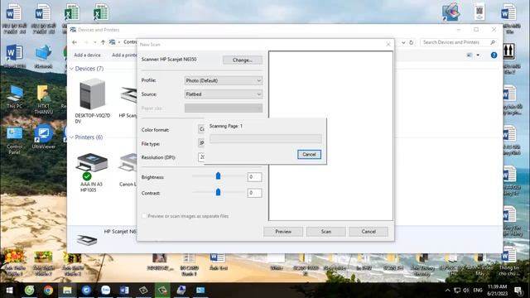Click Add a device in toolbar
Viewport: 530px width, 298px height.
pyautogui.click(x=87, y=55)
